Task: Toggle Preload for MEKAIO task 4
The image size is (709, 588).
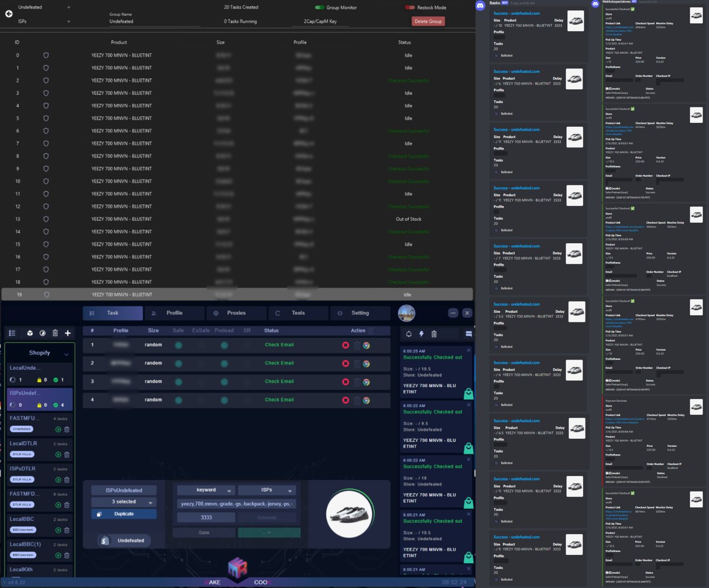Action: point(224,400)
